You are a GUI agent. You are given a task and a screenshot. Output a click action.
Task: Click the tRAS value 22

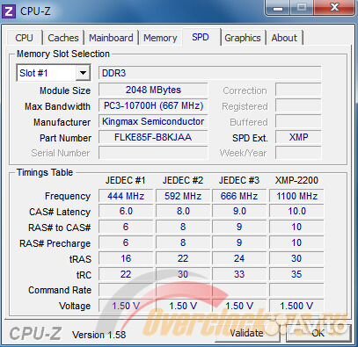183,258
